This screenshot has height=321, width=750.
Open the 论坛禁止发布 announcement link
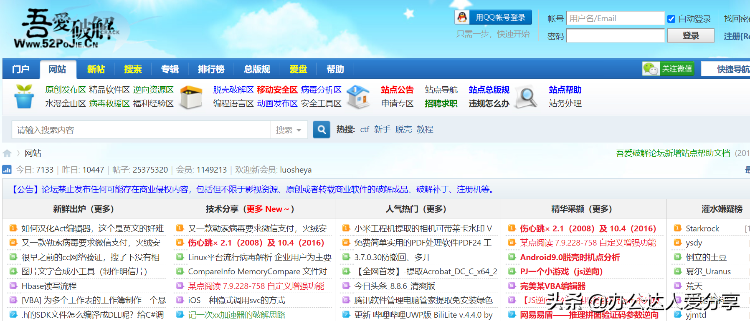[253, 190]
